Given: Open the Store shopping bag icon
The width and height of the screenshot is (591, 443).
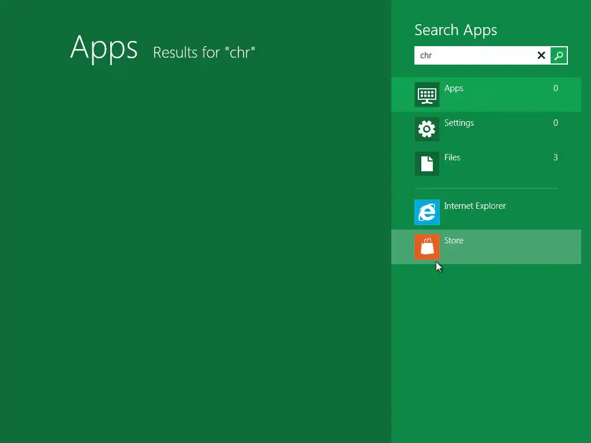Looking at the screenshot, I should (427, 247).
